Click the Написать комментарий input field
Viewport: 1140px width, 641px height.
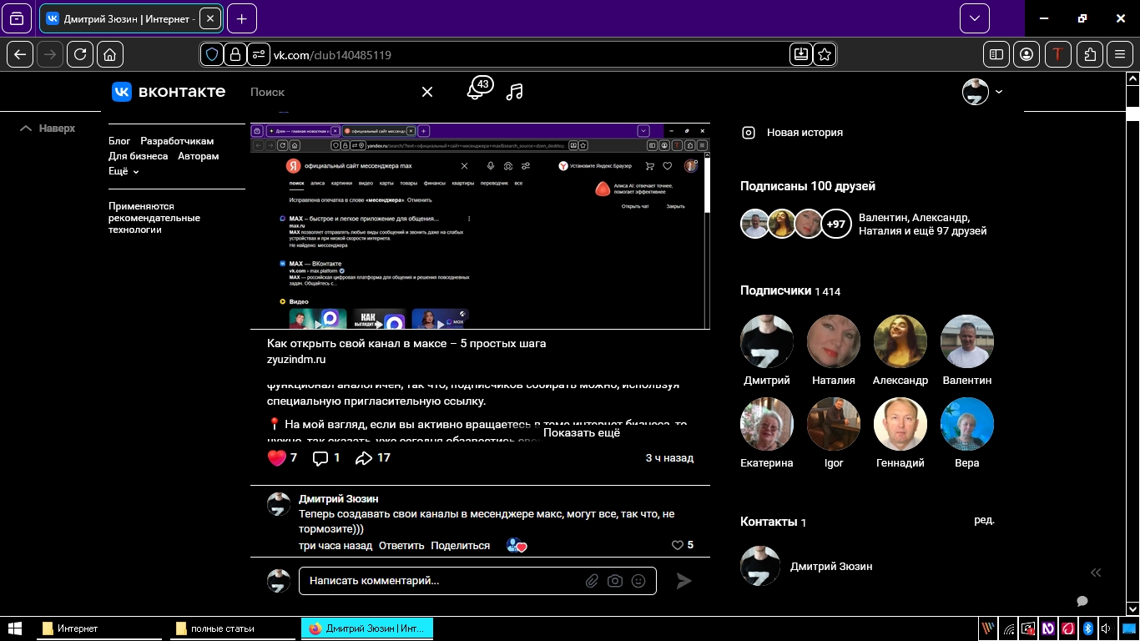tap(442, 581)
